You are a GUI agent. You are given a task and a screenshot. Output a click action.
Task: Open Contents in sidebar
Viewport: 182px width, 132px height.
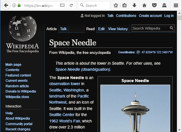pos(13,70)
